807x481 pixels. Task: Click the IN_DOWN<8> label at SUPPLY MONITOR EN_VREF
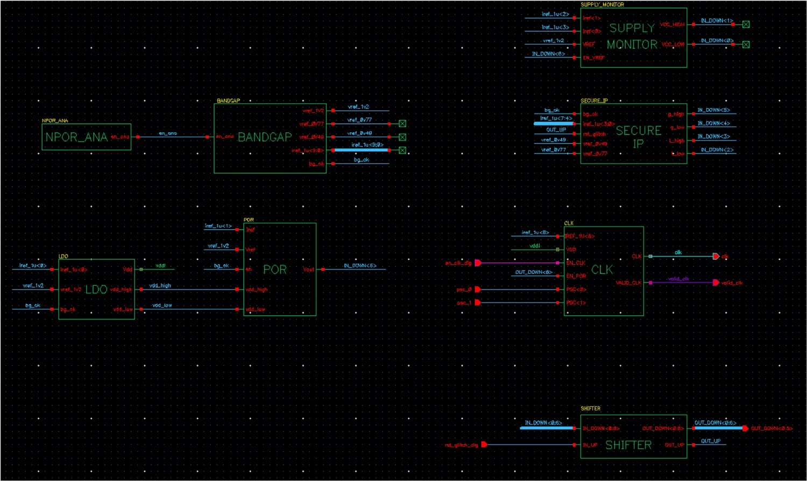pos(548,54)
